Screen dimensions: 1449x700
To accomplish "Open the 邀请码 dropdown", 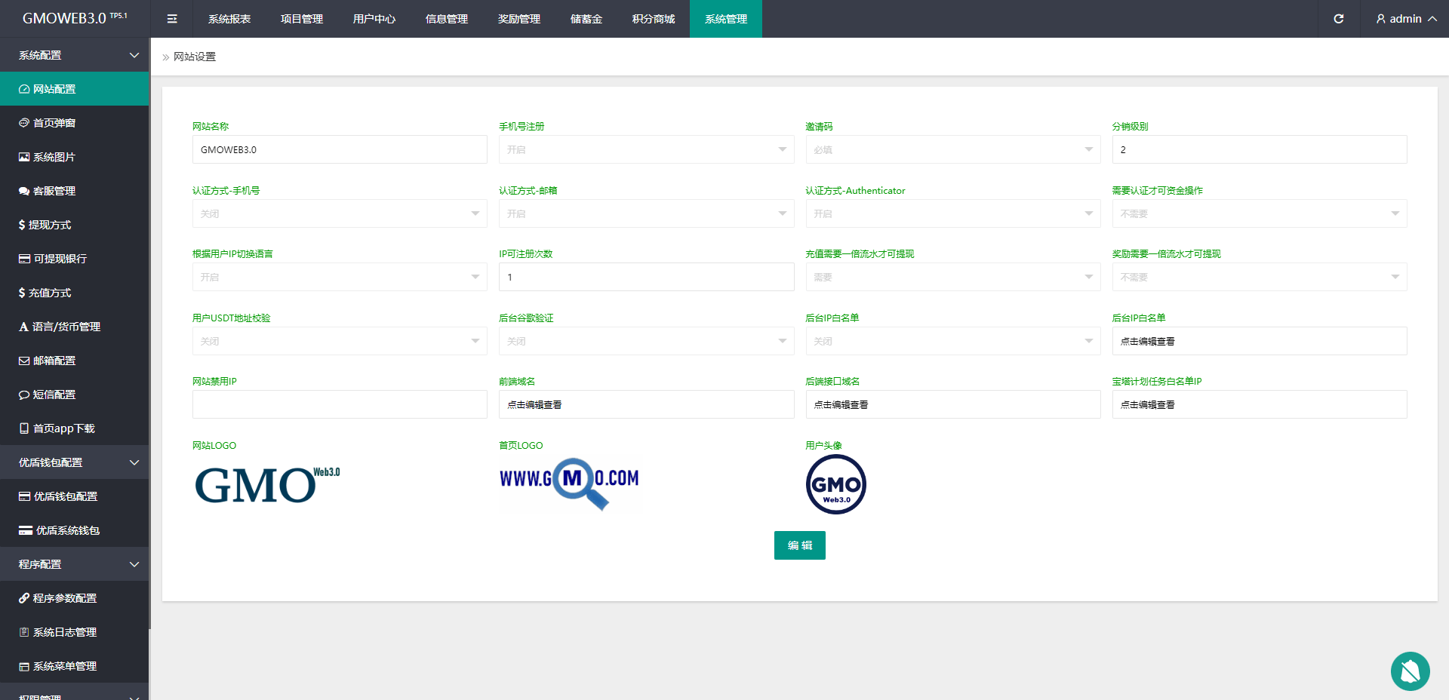I will click(x=952, y=149).
